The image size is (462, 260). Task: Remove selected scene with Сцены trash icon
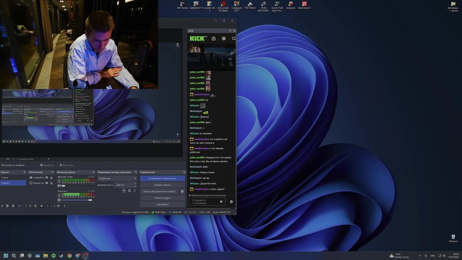click(x=7, y=206)
